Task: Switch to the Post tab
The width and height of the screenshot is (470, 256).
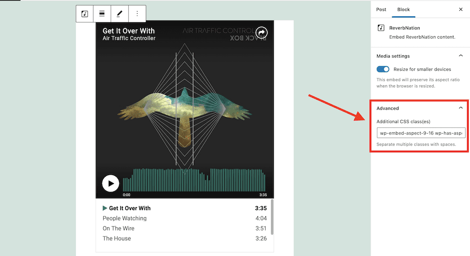Action: point(381,10)
